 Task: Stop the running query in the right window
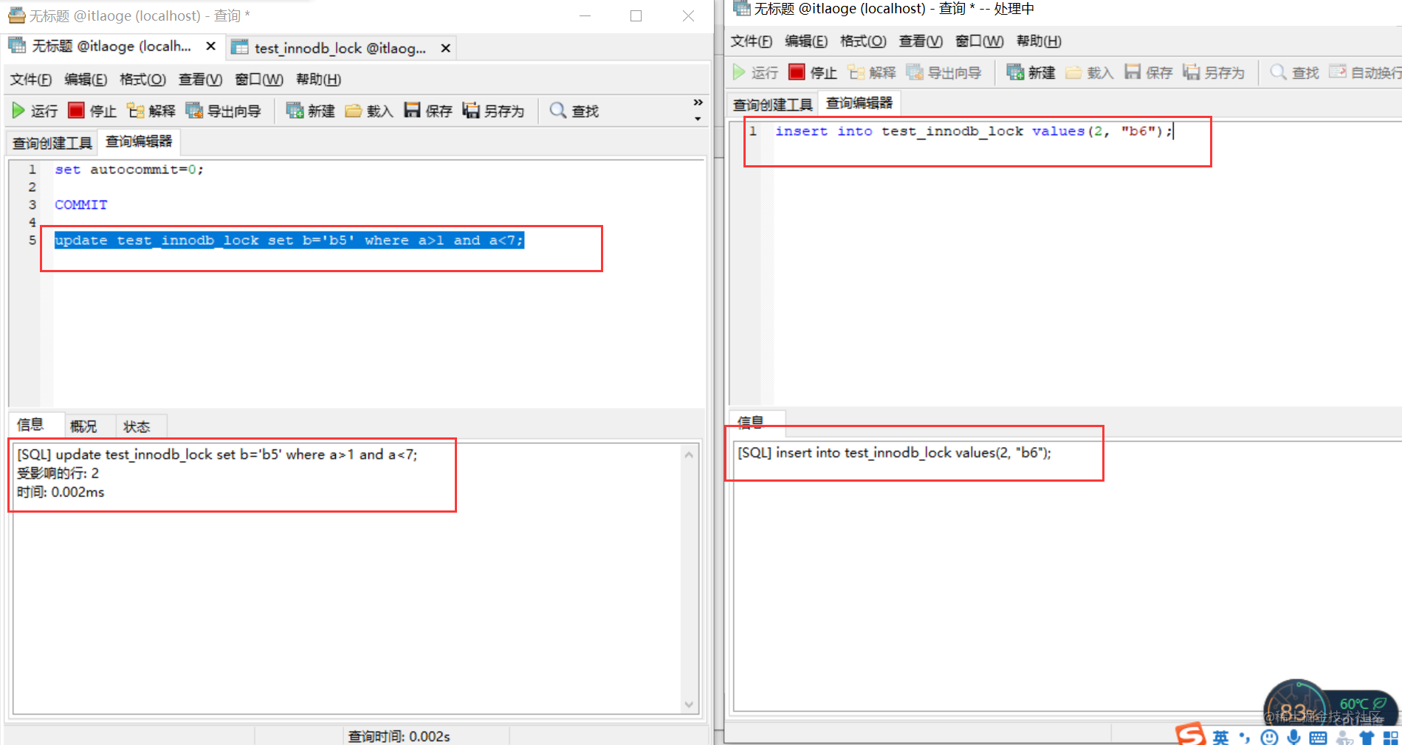click(x=813, y=72)
